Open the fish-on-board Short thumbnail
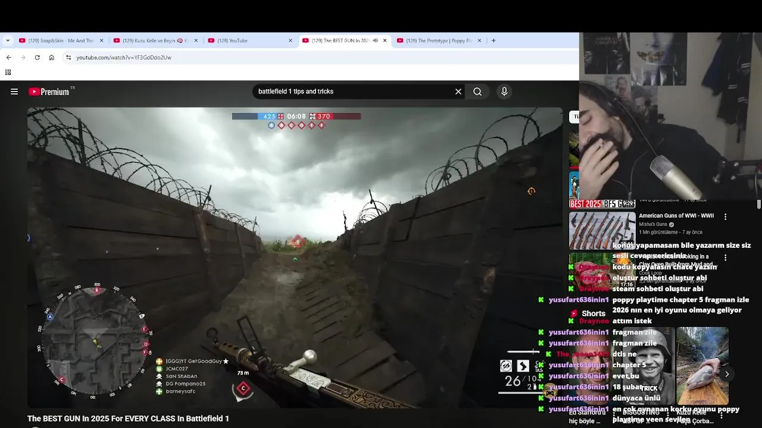This screenshot has width=762, height=428. (x=702, y=366)
